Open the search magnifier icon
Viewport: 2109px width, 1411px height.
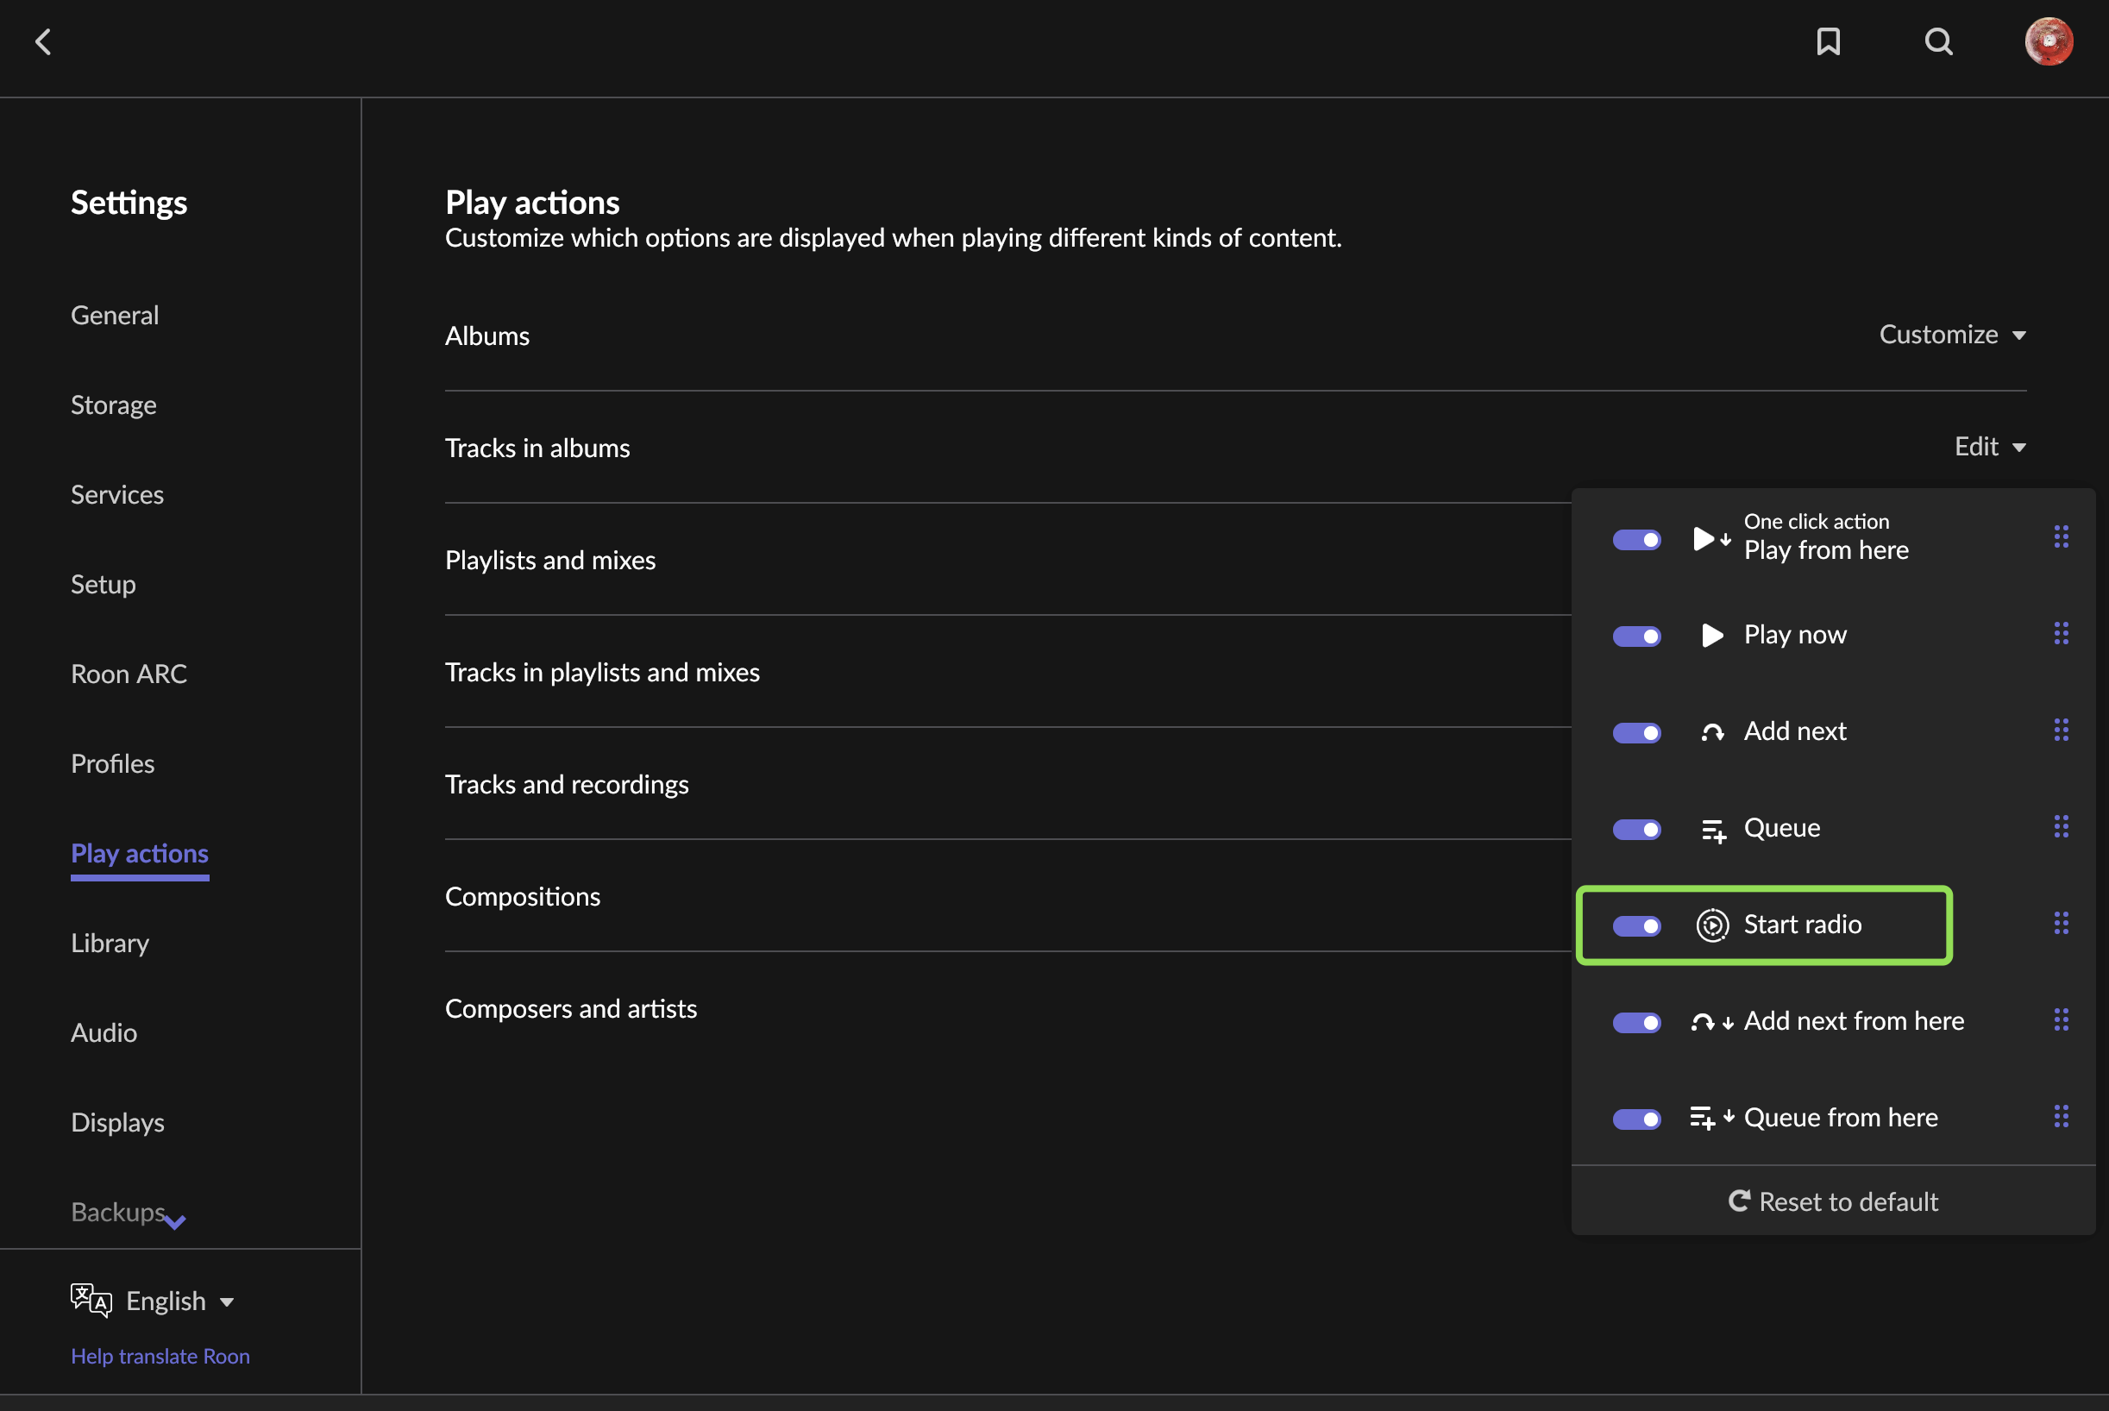(1938, 41)
